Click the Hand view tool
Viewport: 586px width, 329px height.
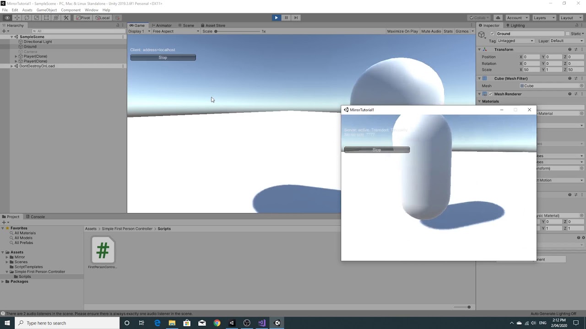(x=7, y=18)
